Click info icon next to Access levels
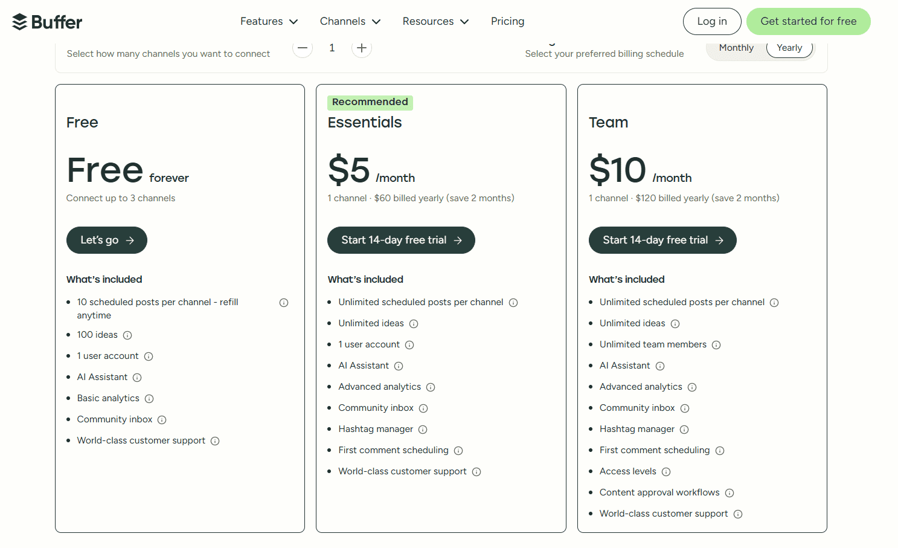The width and height of the screenshot is (898, 548). (x=666, y=471)
